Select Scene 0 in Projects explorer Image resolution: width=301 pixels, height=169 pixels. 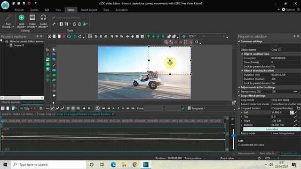coord(19,46)
